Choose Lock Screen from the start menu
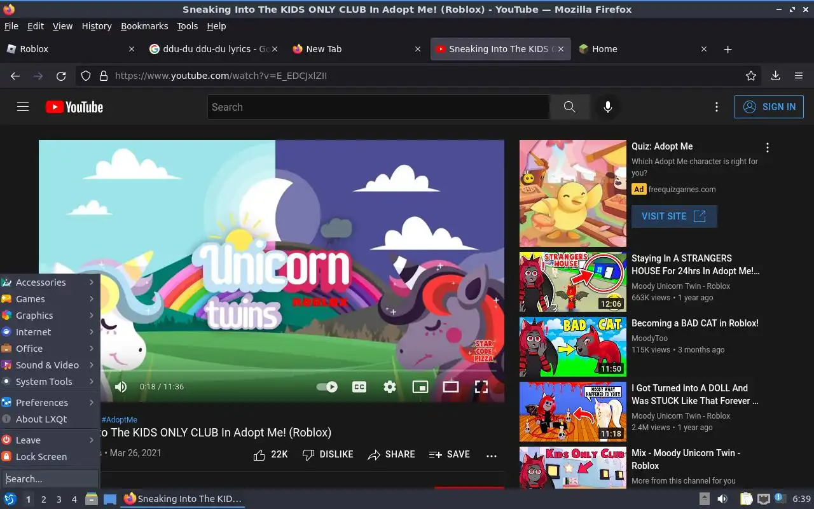The width and height of the screenshot is (814, 509). pos(49,457)
